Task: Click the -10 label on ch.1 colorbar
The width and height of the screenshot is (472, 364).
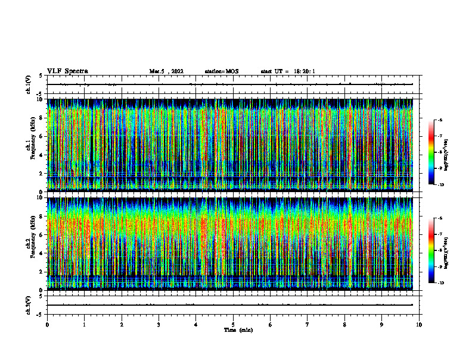Action: pyautogui.click(x=440, y=185)
